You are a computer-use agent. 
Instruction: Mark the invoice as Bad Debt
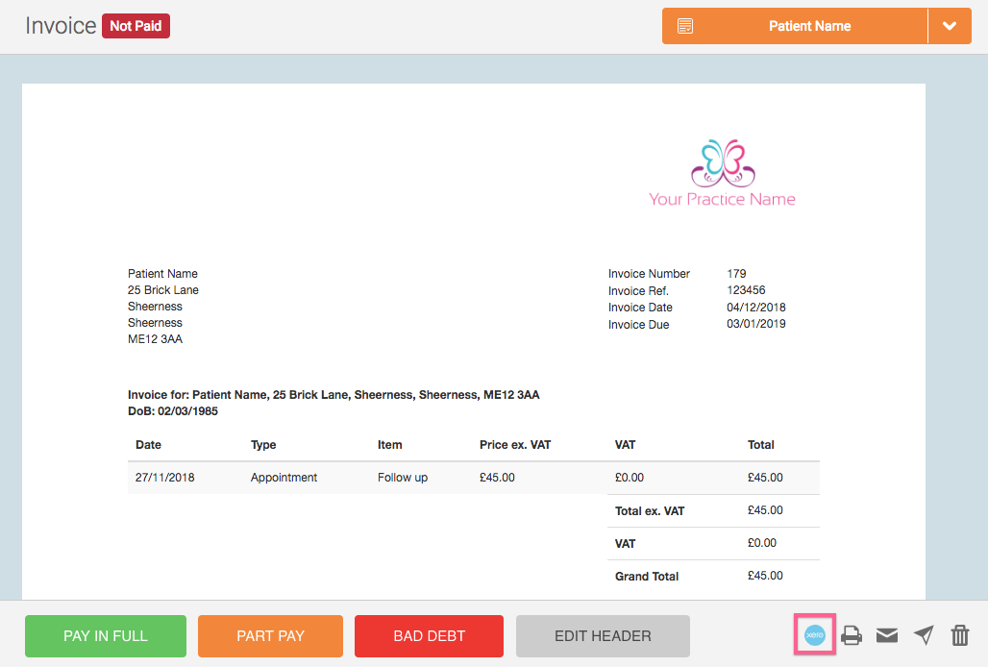coord(429,636)
